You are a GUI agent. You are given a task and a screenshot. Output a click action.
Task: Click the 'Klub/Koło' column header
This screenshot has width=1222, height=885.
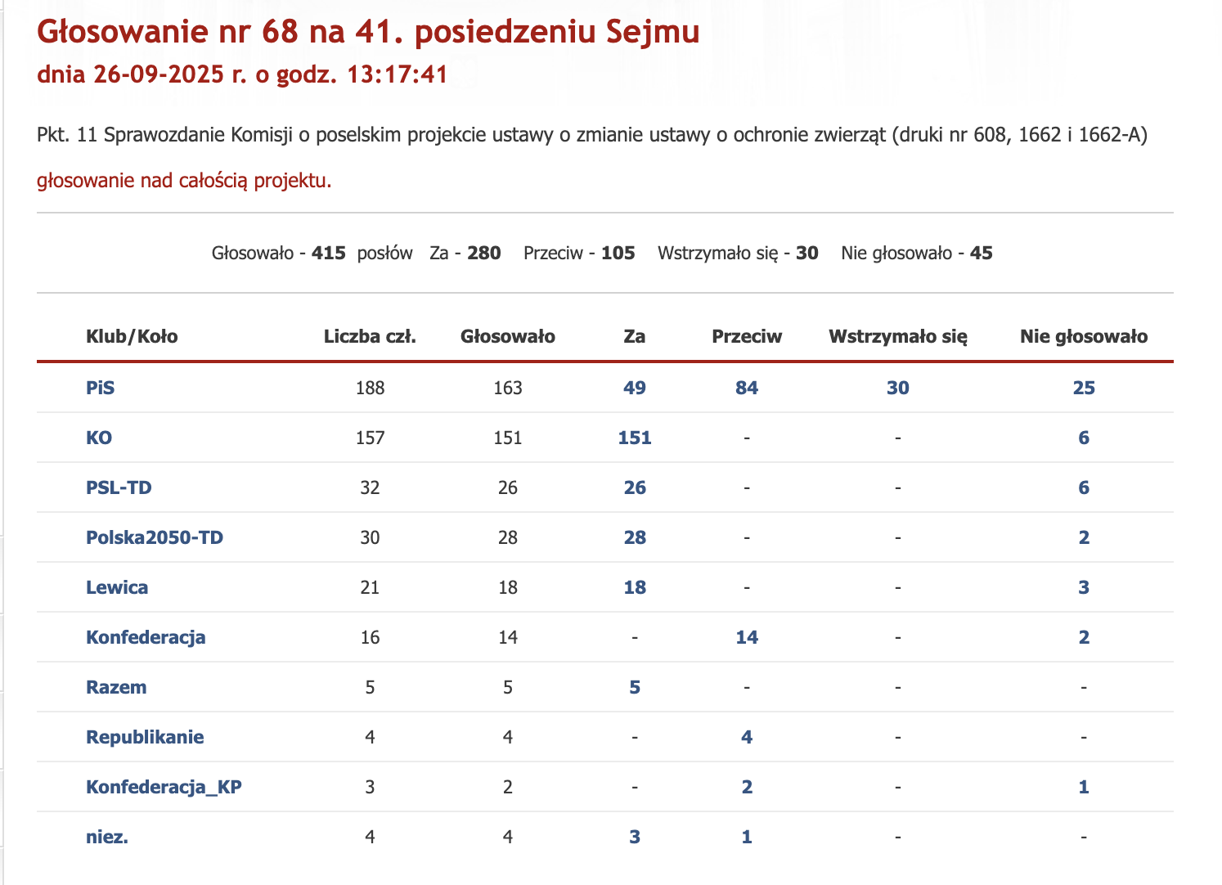(x=132, y=336)
